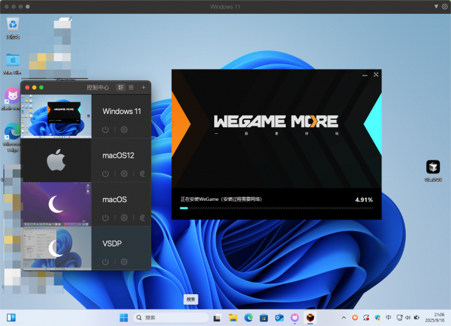The width and height of the screenshot is (451, 326).
Task: Open File Explorer from taskbar
Action: [x=233, y=317]
